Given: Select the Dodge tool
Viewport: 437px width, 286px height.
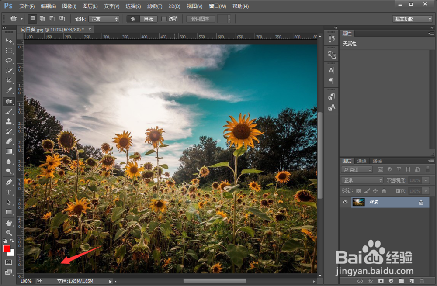Looking at the screenshot, I should coord(9,171).
